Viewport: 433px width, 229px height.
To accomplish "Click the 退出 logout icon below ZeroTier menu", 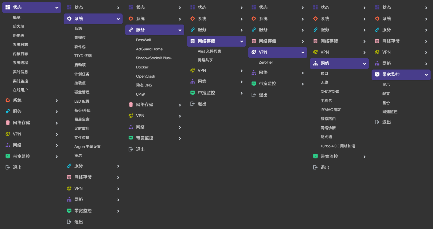I will 254,95.
